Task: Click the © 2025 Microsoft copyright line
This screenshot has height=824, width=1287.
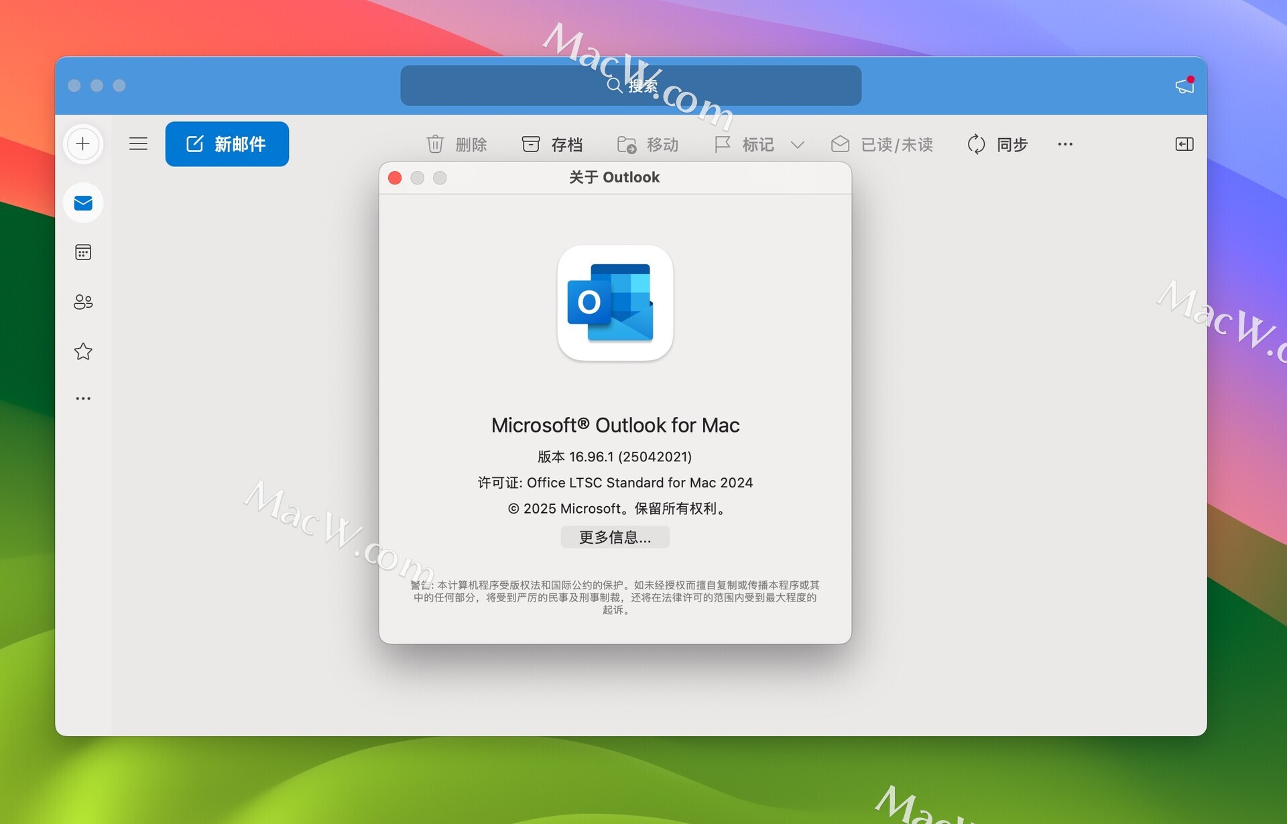Action: pyautogui.click(x=617, y=509)
